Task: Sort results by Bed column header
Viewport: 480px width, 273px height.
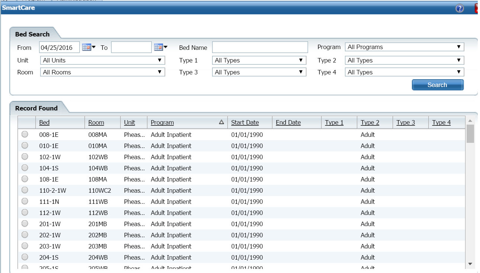Action: coord(44,122)
